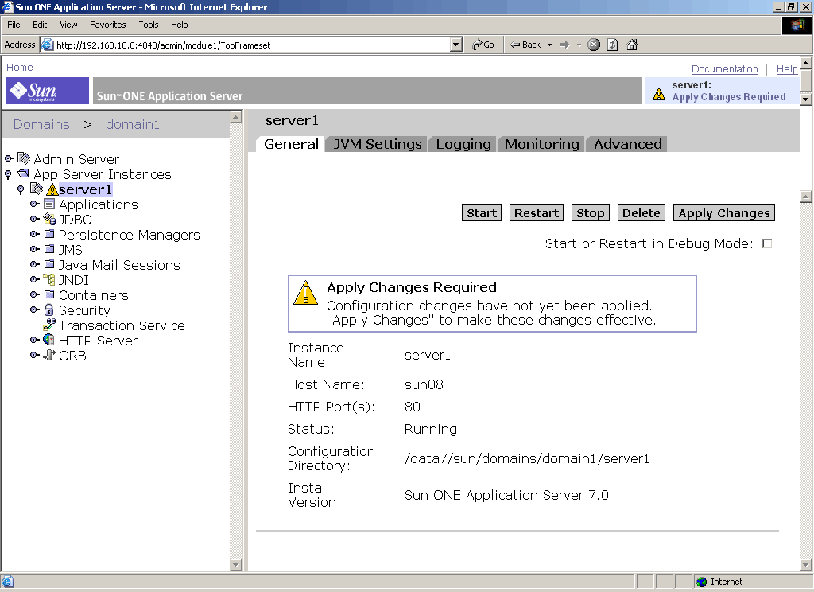
Task: Click the browser Home icon
Action: point(632,45)
